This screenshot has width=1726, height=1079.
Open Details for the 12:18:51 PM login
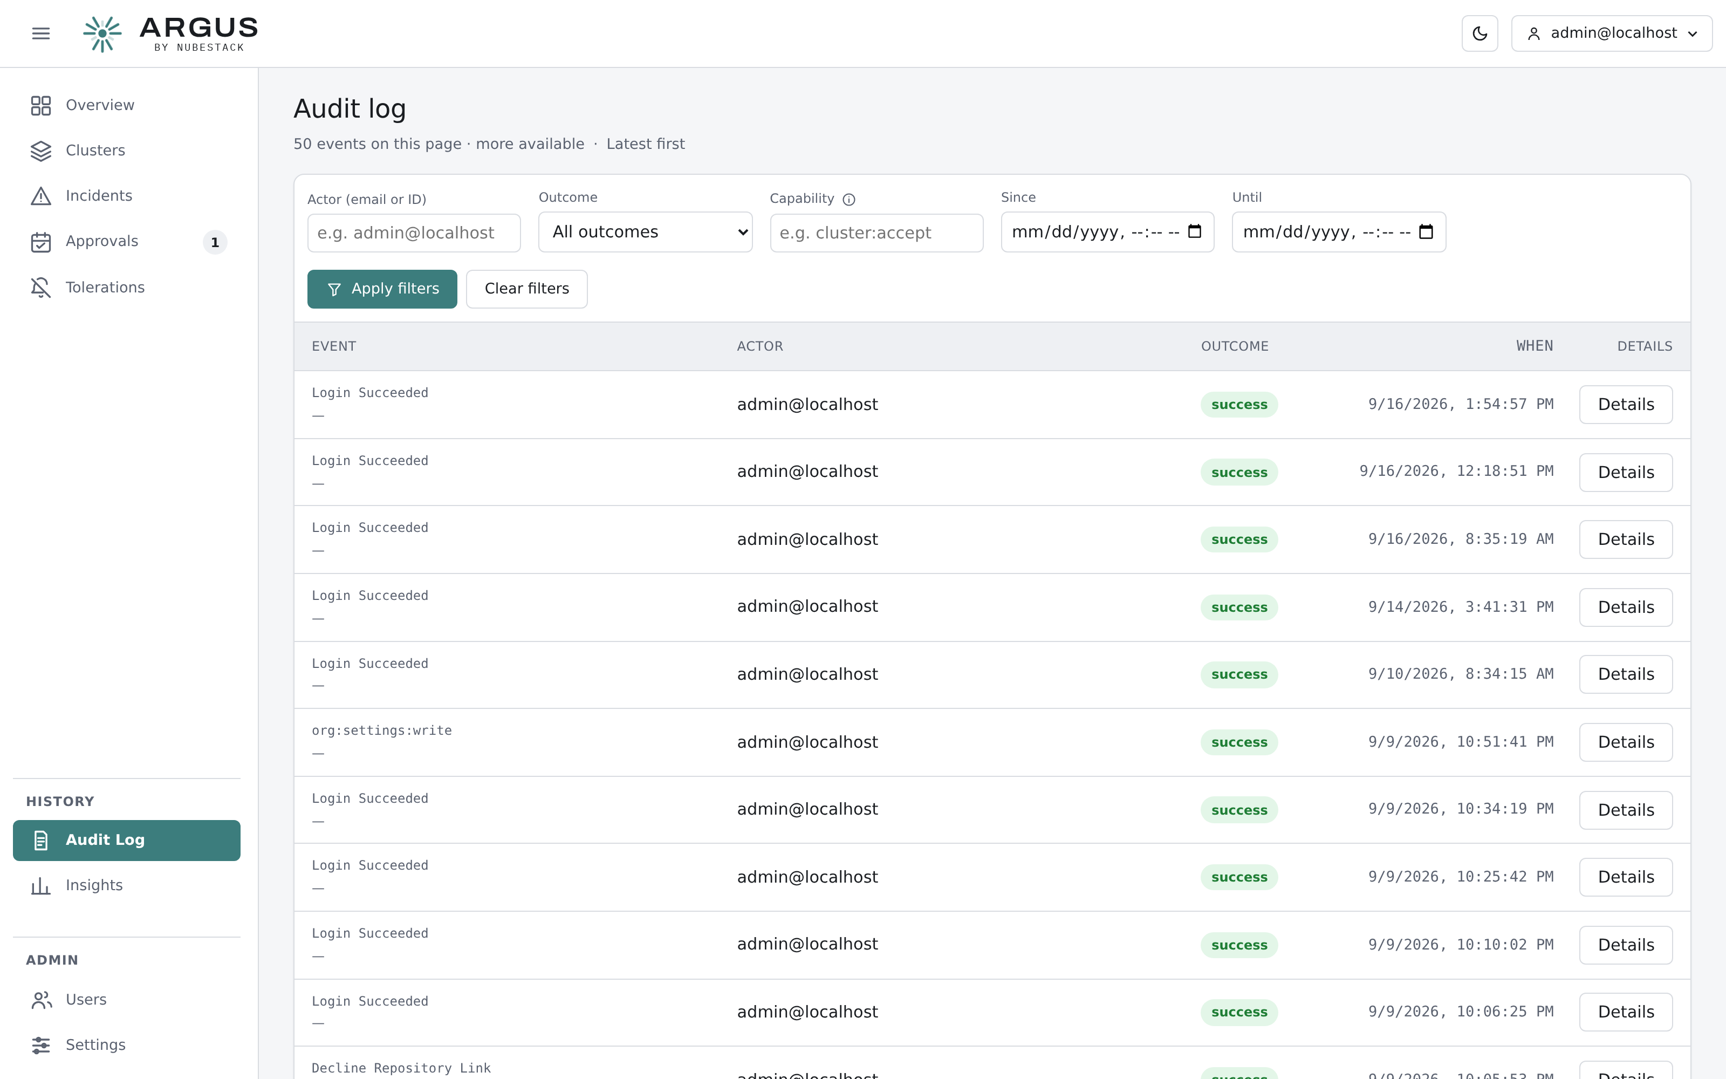point(1626,473)
